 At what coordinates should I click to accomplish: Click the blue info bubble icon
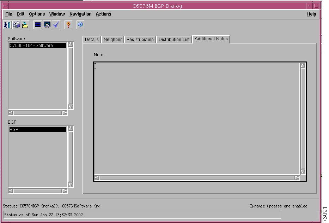click(x=80, y=25)
